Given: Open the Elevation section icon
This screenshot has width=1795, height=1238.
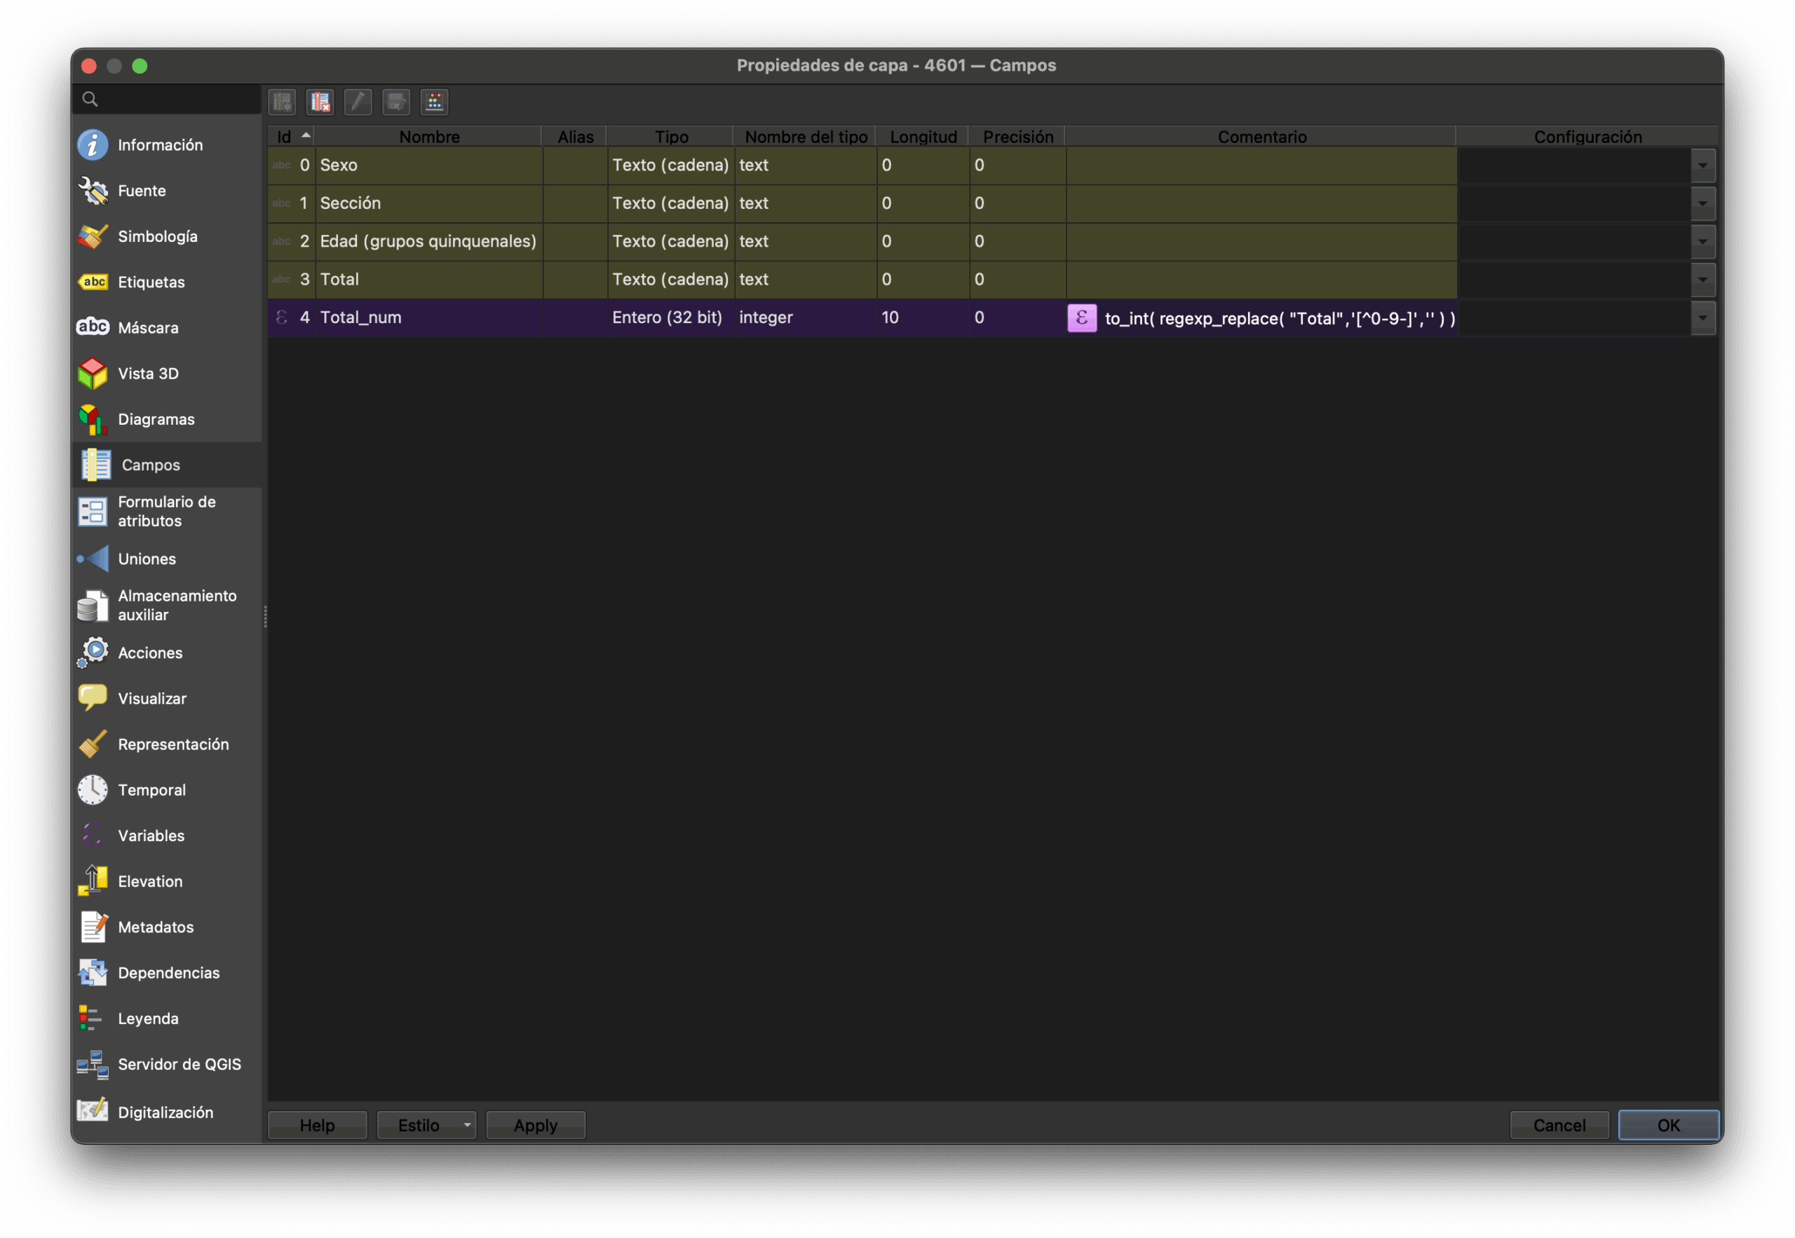Looking at the screenshot, I should pos(93,881).
